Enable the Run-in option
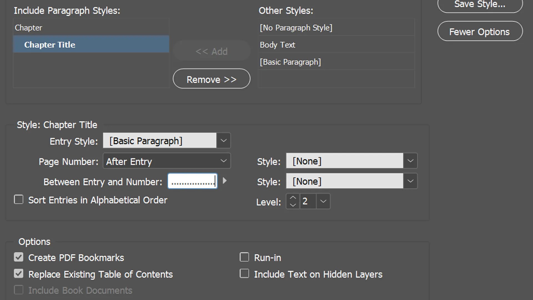Viewport: 533px width, 300px height. [244, 257]
